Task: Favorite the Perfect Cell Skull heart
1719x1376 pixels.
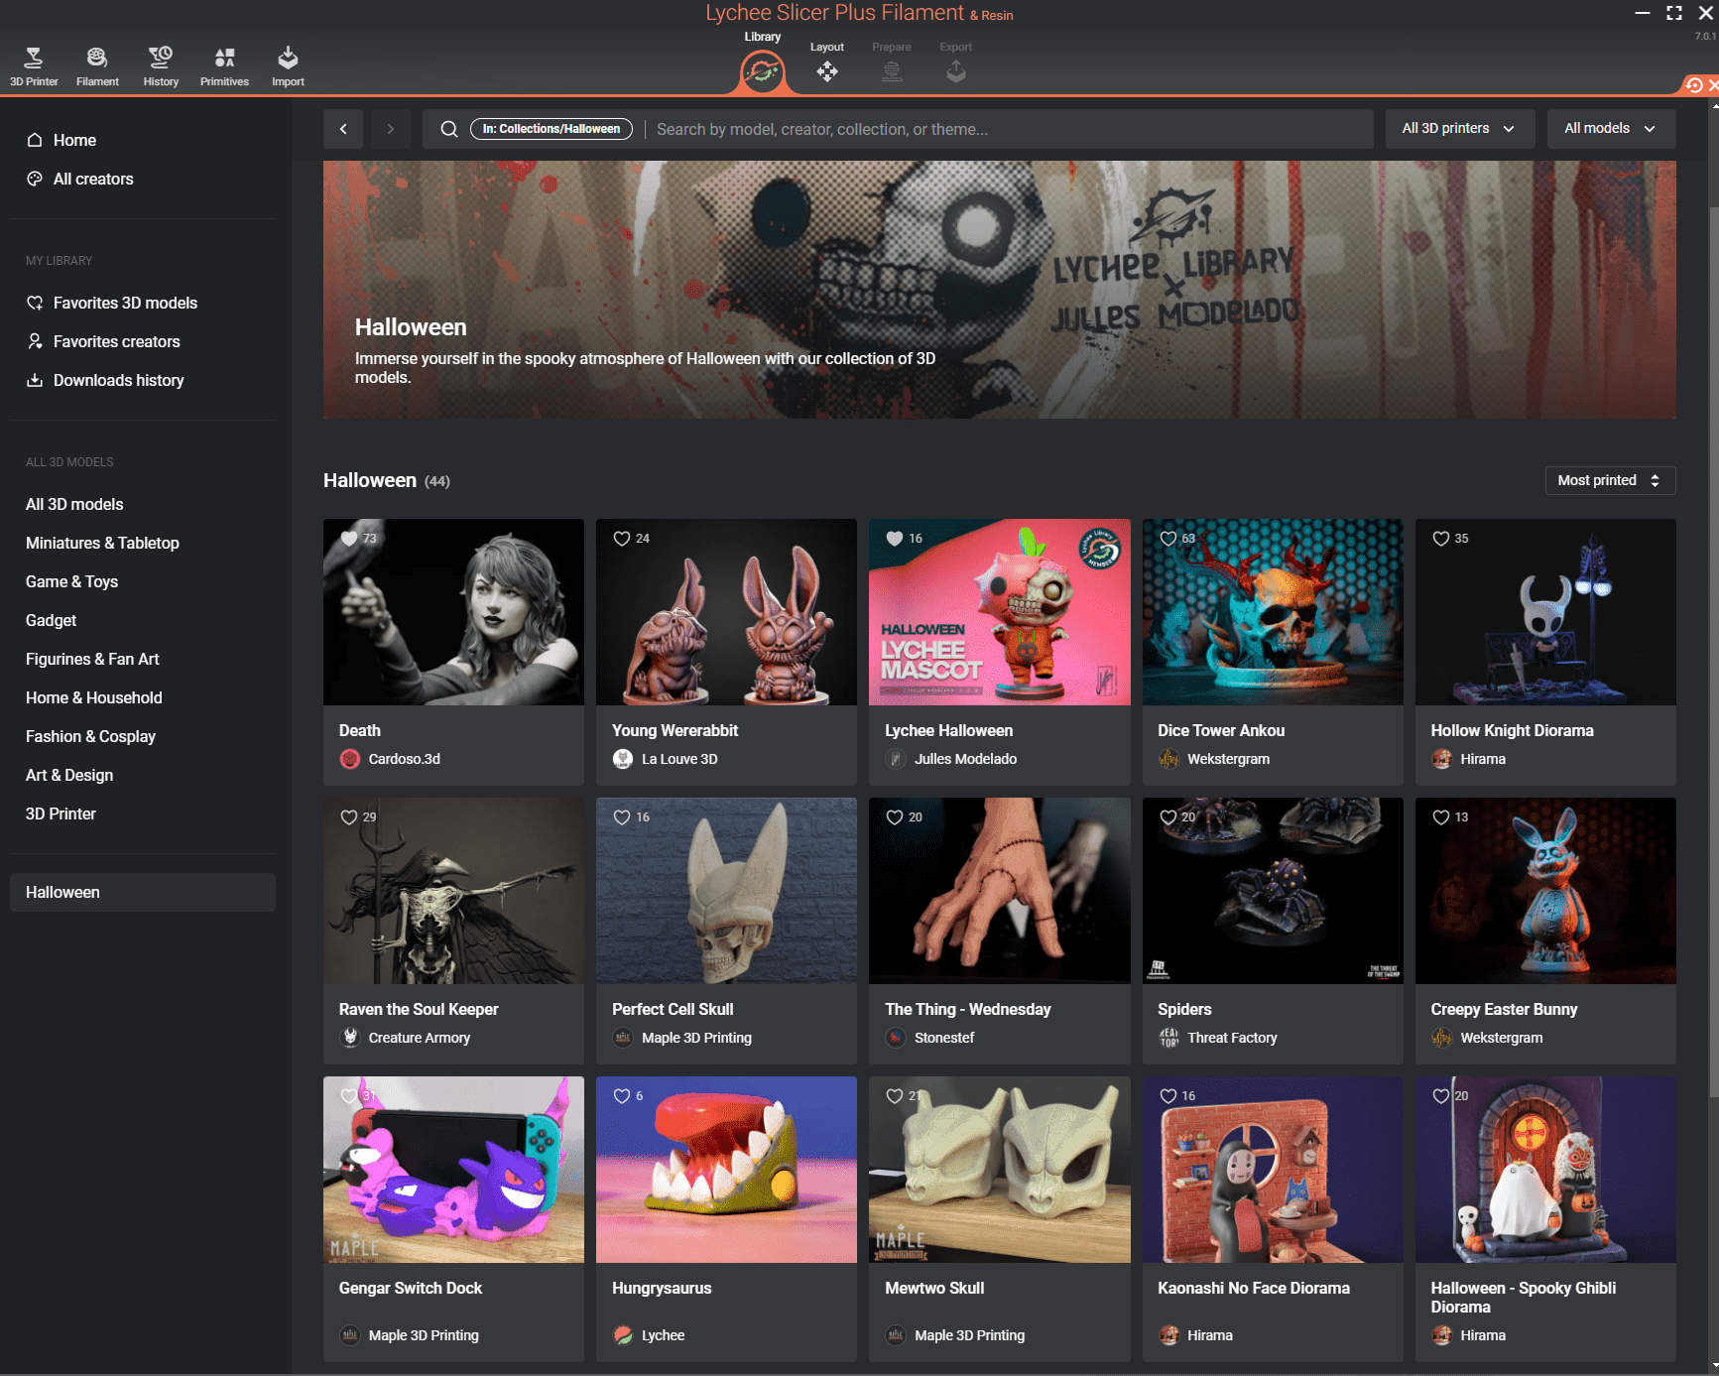Action: point(622,817)
